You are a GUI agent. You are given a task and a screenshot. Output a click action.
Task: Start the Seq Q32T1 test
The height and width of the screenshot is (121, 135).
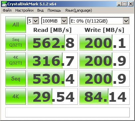pyautogui.click(x=16, y=43)
